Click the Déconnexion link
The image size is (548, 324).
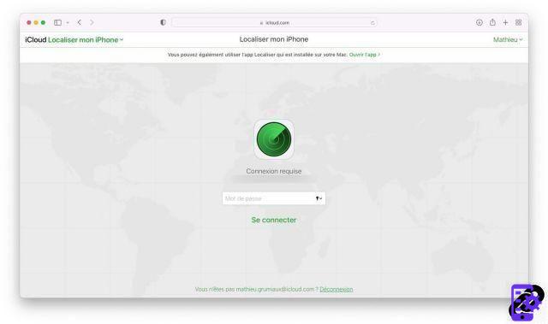tap(337, 290)
